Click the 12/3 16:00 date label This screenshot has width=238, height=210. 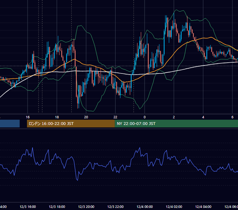click(x=28, y=207)
